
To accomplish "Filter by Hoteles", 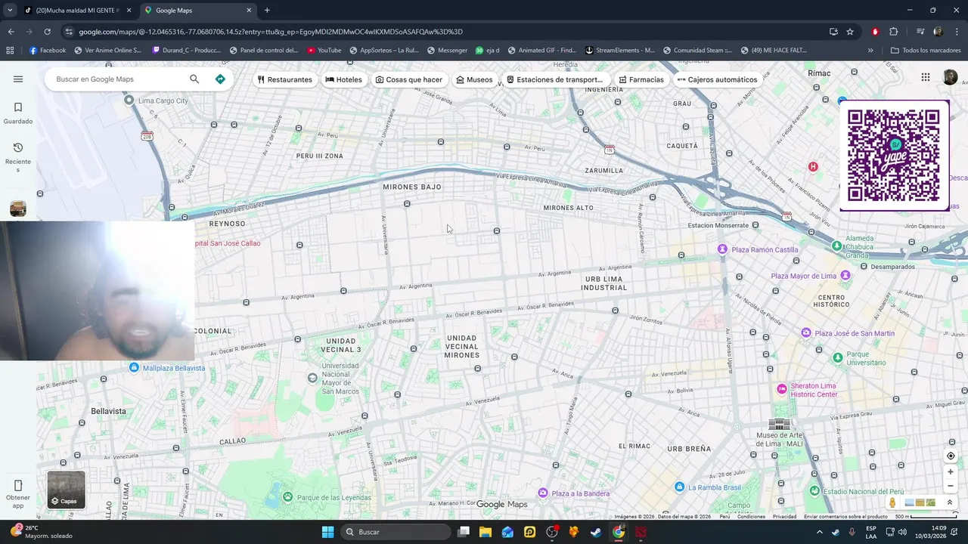I will pyautogui.click(x=343, y=79).
